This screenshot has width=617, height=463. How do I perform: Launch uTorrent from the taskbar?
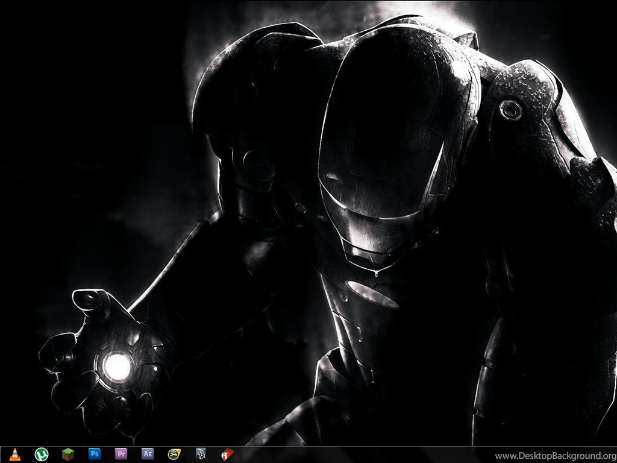tap(42, 455)
